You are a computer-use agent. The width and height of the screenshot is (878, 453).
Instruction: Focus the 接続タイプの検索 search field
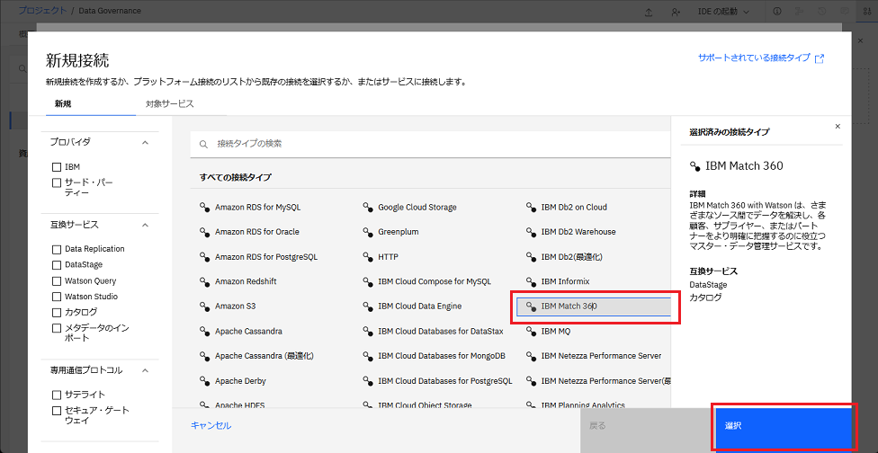tap(430, 145)
